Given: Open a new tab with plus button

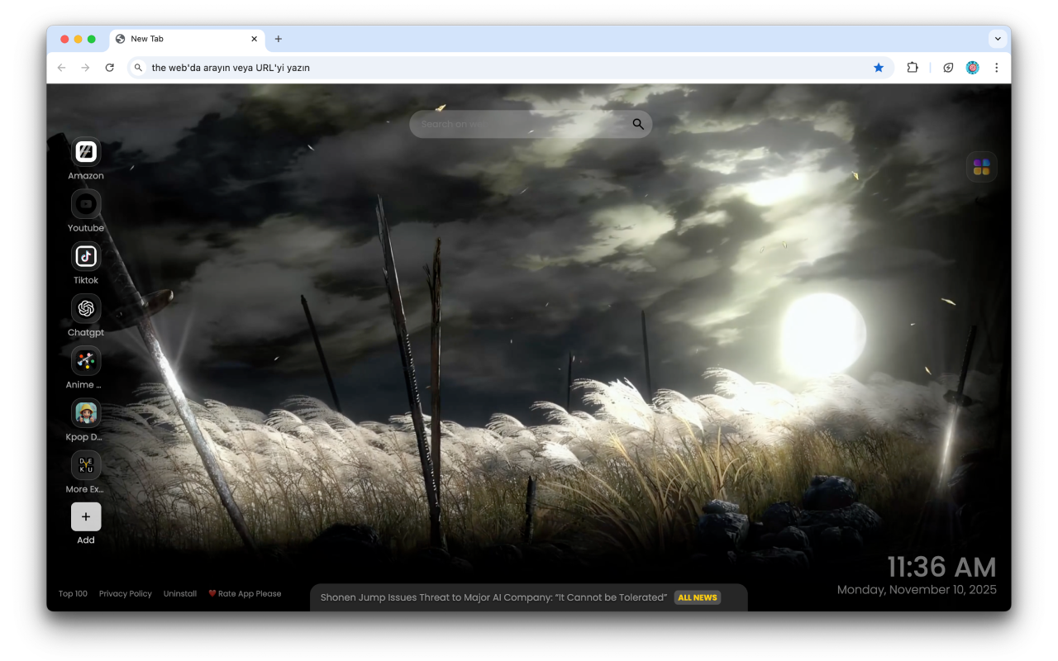Looking at the screenshot, I should coord(279,39).
